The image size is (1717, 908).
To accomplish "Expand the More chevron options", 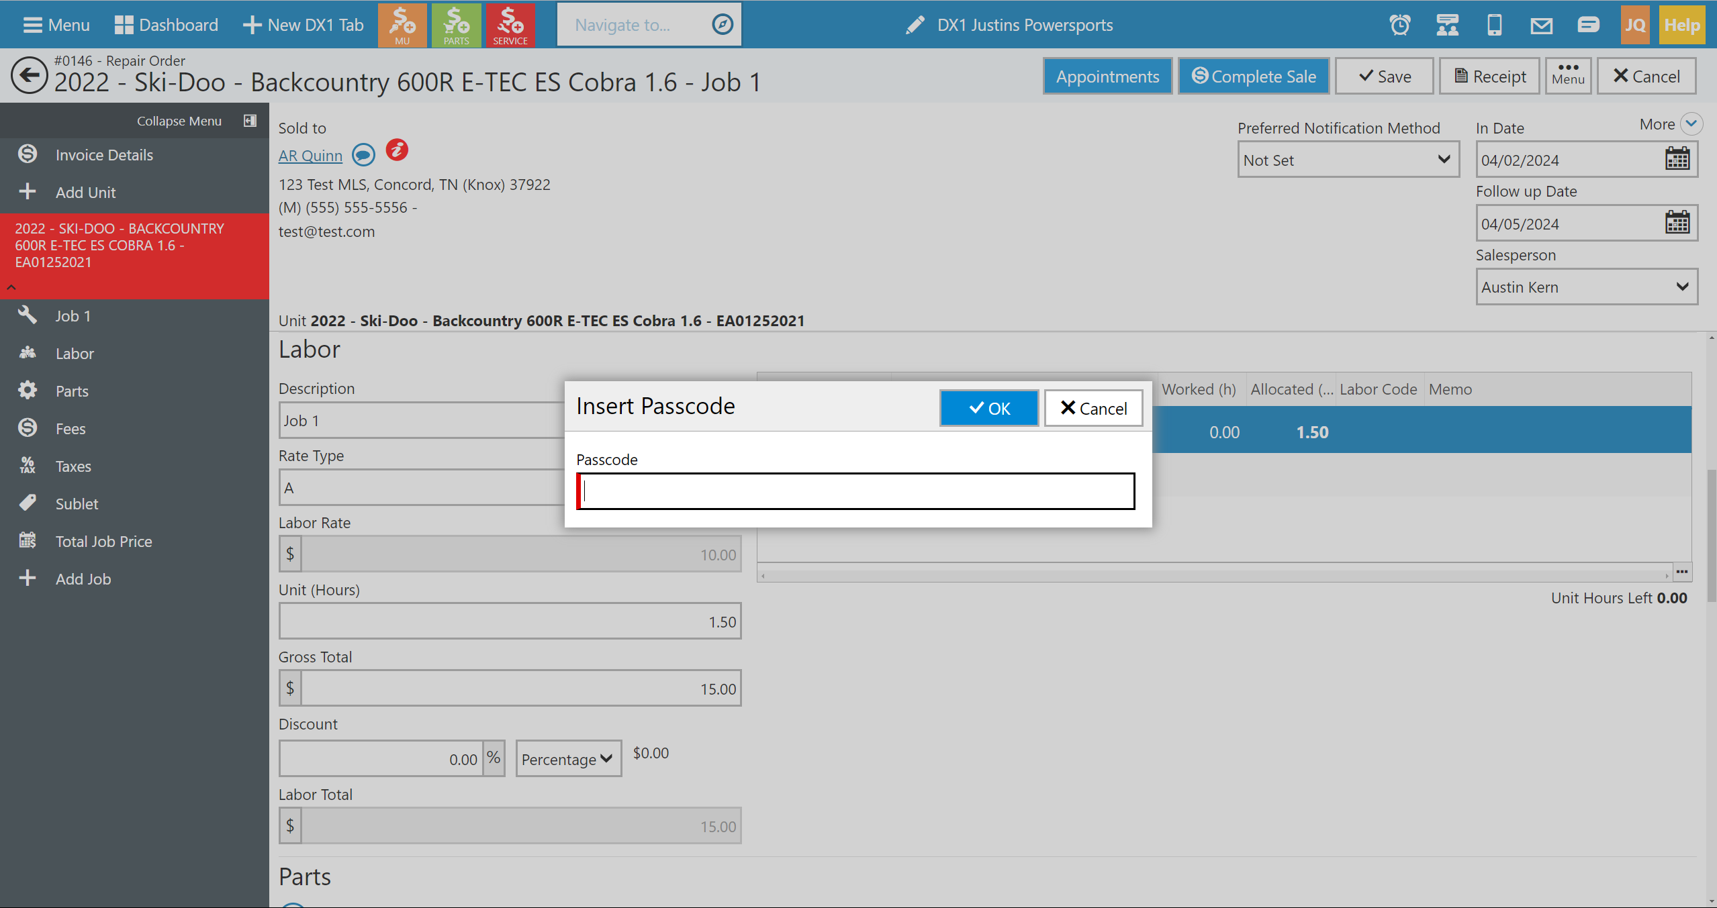I will tap(1691, 124).
